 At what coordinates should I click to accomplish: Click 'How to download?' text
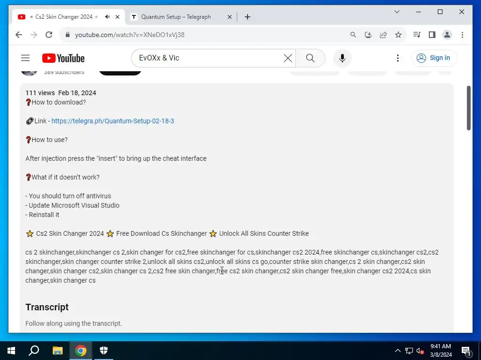click(59, 102)
